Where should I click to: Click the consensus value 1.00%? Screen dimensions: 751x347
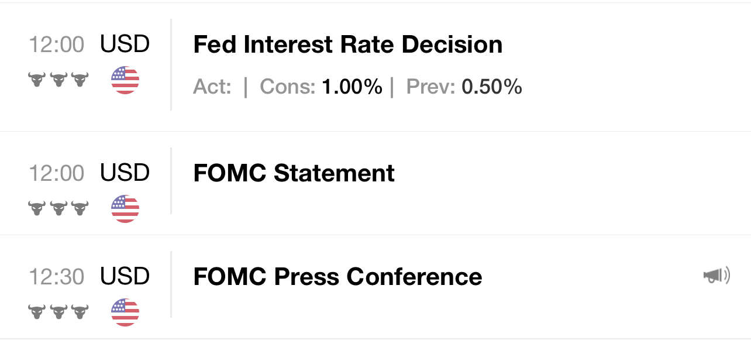tap(352, 87)
